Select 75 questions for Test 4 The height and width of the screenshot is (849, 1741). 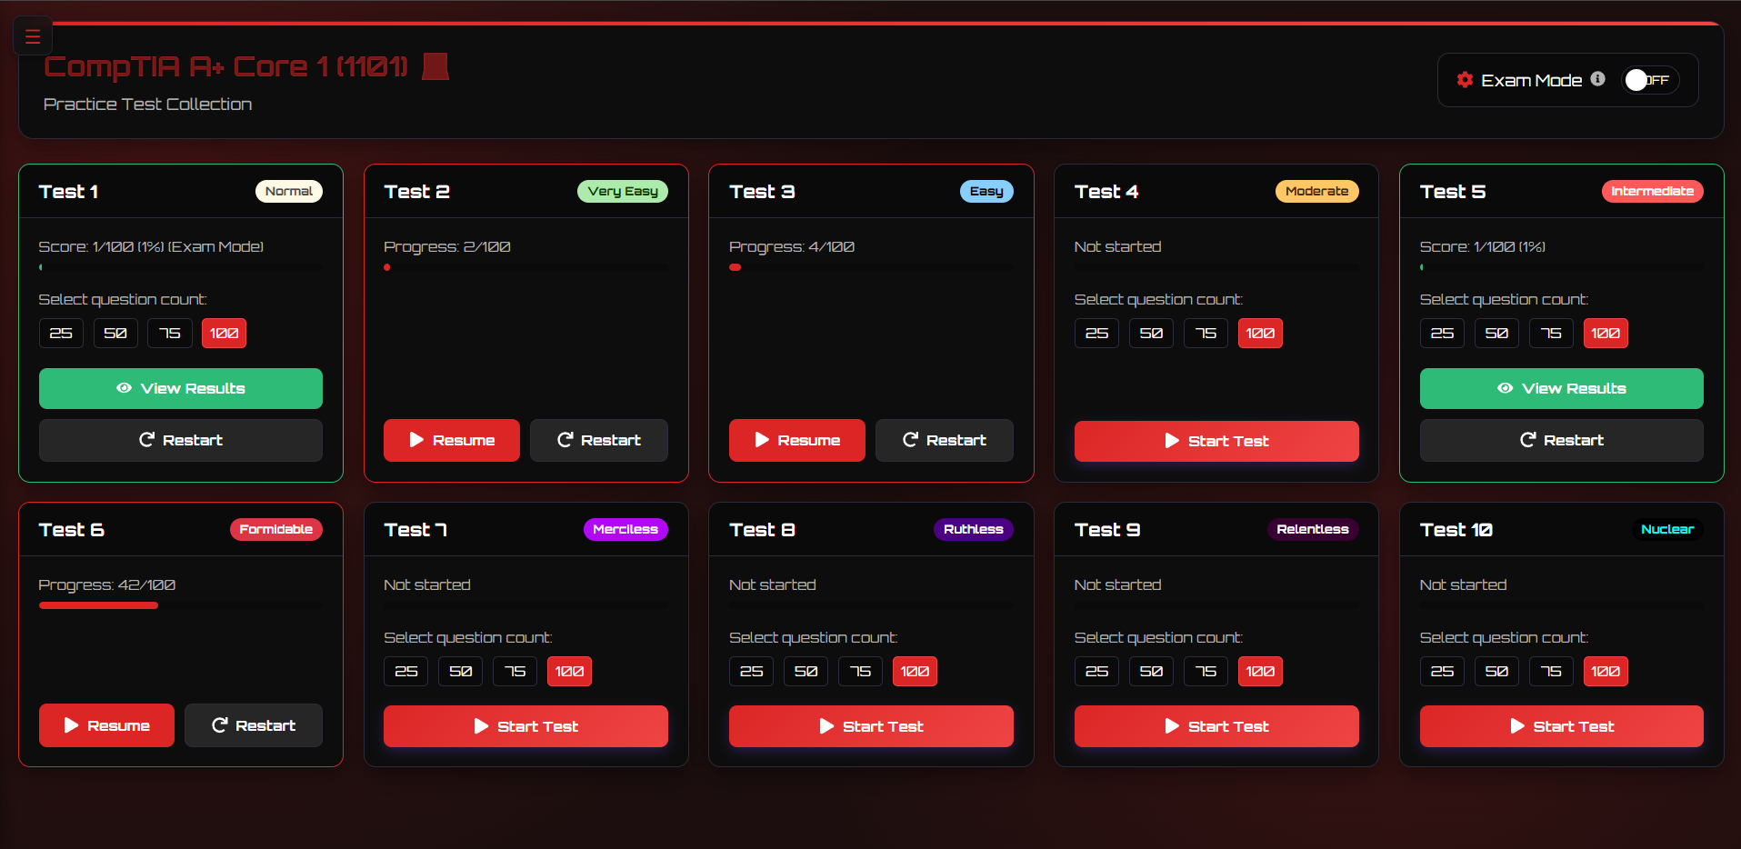pyautogui.click(x=1206, y=334)
